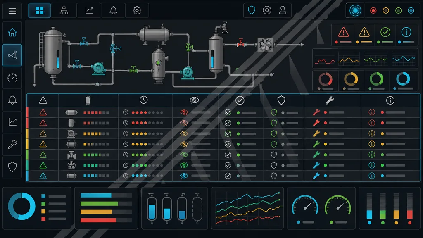This screenshot has width=423, height=238.
Task: Toggle the checkmark in the first table row
Action: 228,112
